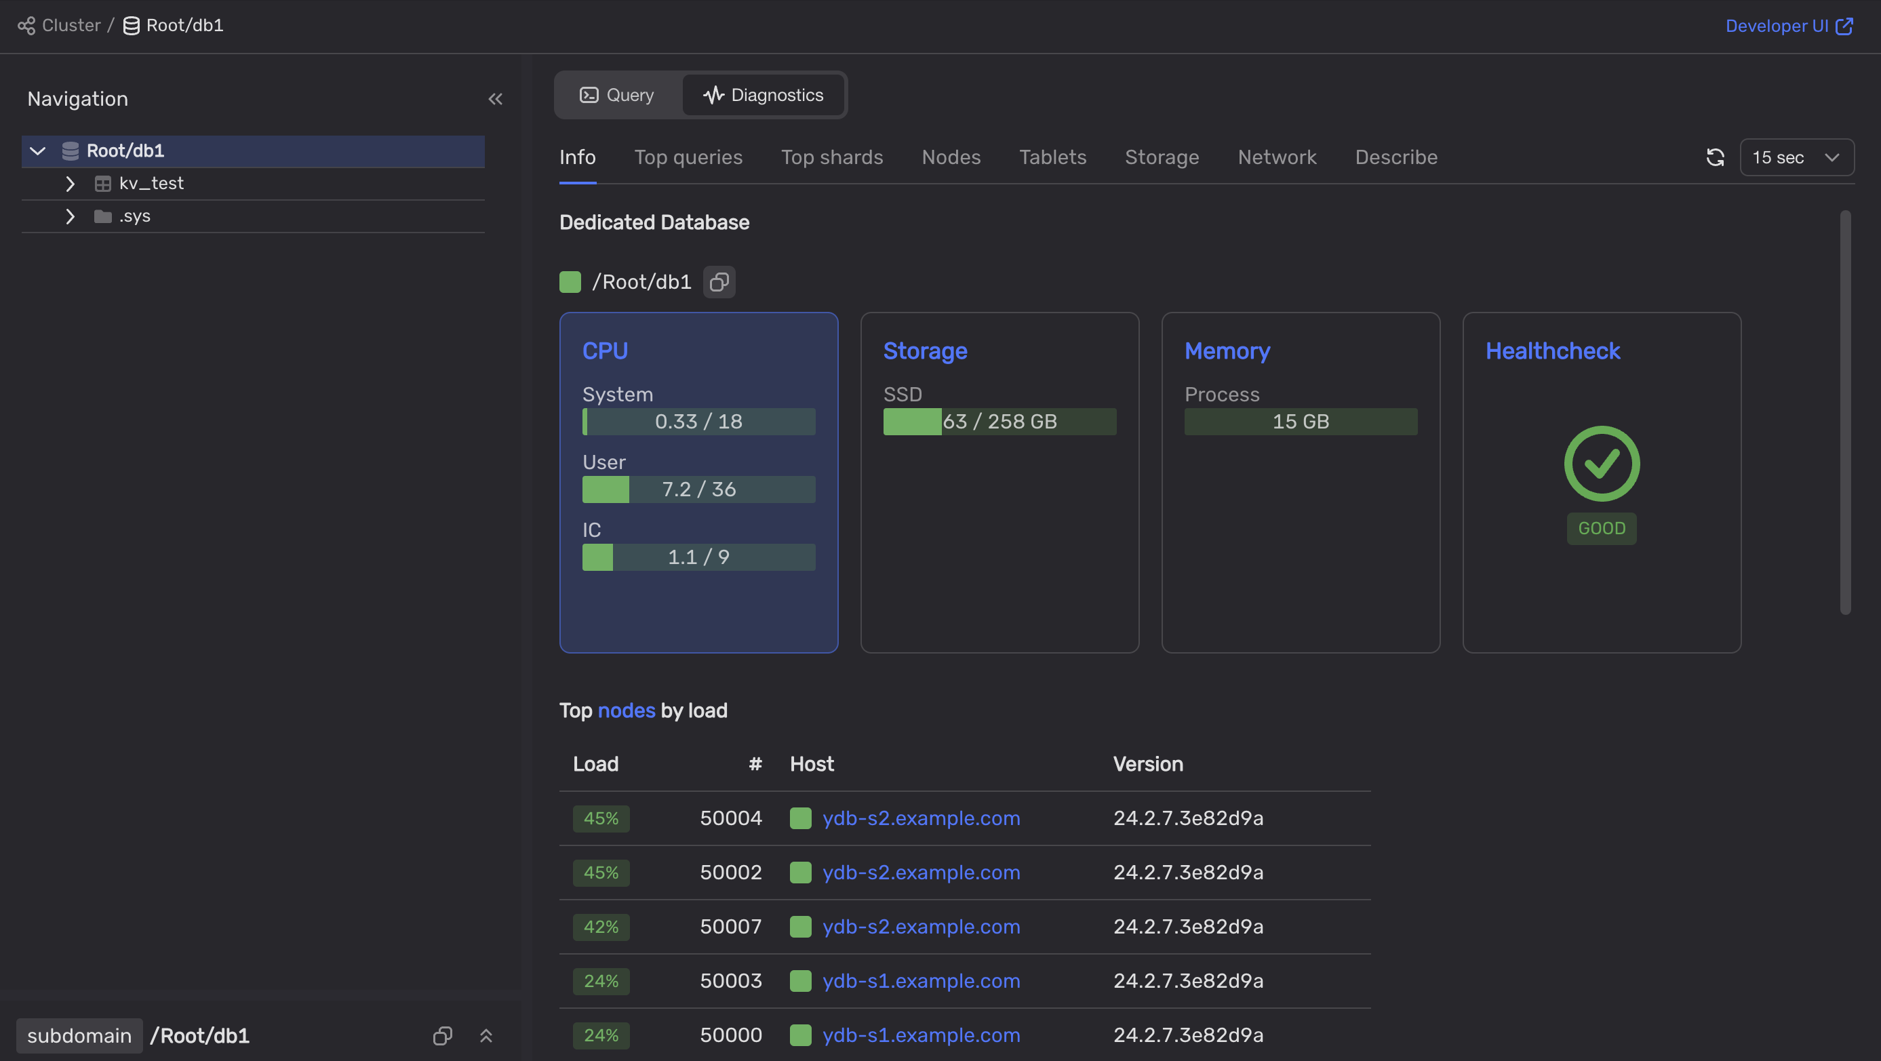The image size is (1881, 1061).
Task: Click the Cluster icon in breadcrumb
Action: [x=26, y=26]
